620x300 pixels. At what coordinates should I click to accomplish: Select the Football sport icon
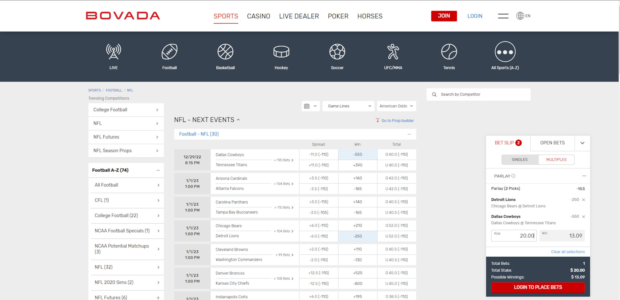click(169, 52)
